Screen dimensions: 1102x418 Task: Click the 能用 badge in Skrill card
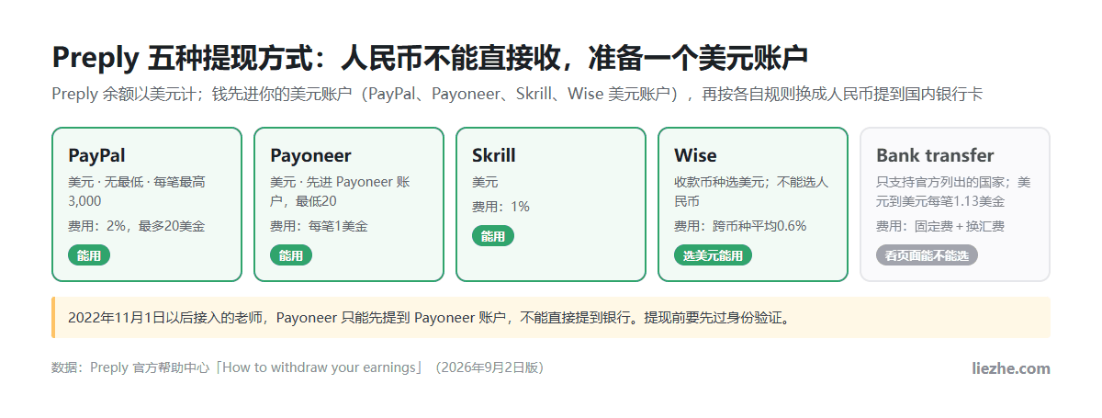pos(493,236)
